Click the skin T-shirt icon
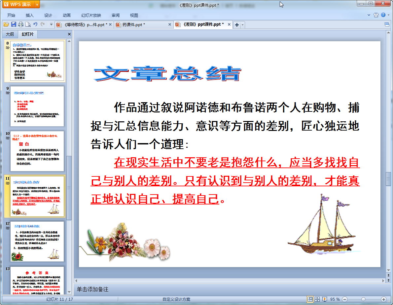This screenshot has width=393, height=305. (x=376, y=15)
